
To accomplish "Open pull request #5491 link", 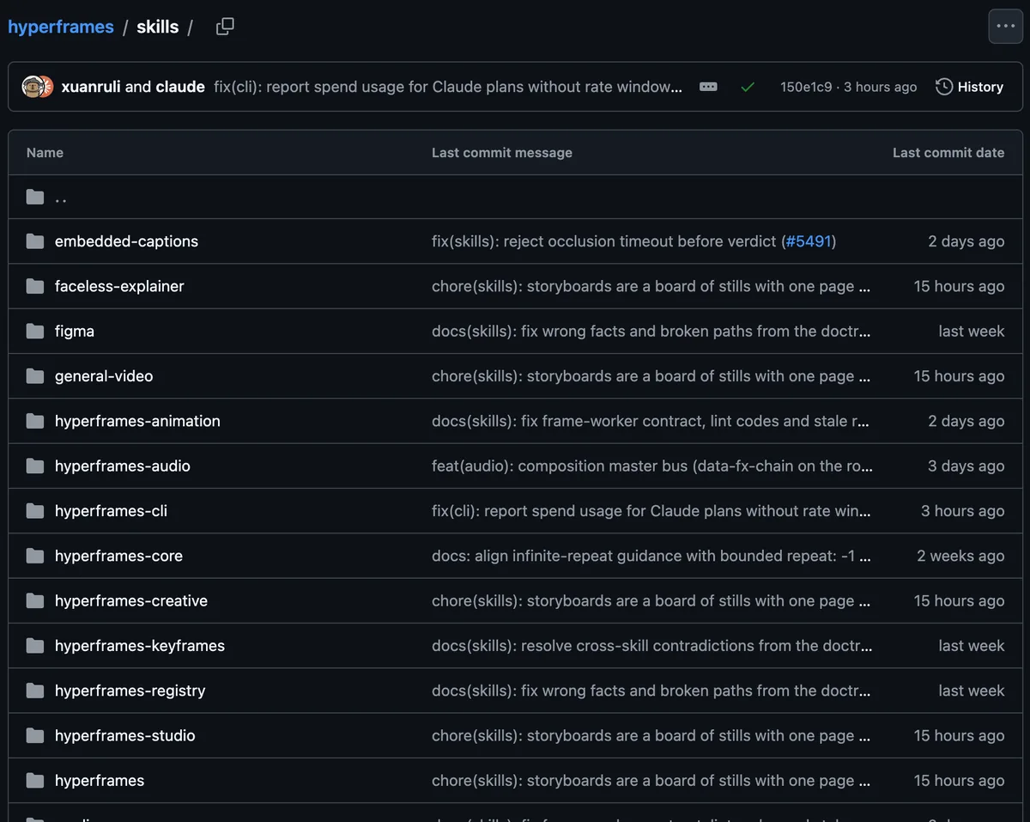I will click(809, 241).
